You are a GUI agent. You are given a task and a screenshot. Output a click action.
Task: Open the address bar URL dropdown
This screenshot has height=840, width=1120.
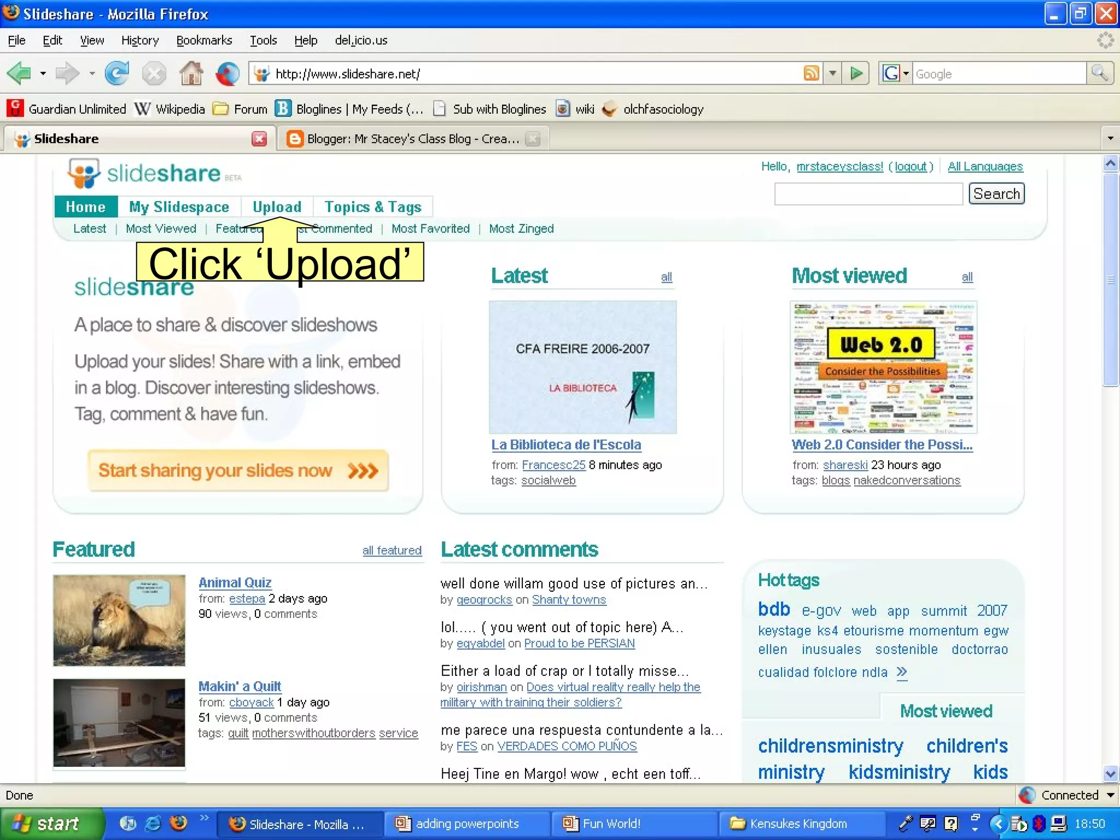[832, 73]
